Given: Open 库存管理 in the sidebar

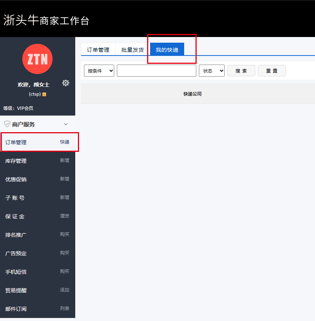Looking at the screenshot, I should [x=16, y=161].
